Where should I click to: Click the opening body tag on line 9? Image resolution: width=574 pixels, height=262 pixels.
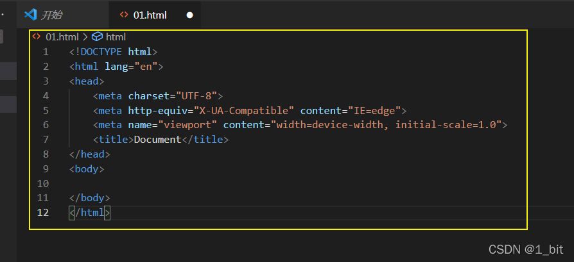(87, 169)
